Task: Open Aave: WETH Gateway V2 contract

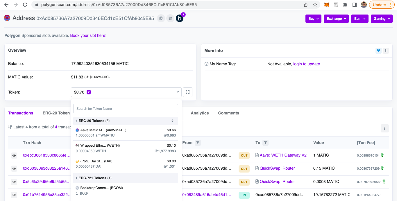Action: click(x=283, y=155)
